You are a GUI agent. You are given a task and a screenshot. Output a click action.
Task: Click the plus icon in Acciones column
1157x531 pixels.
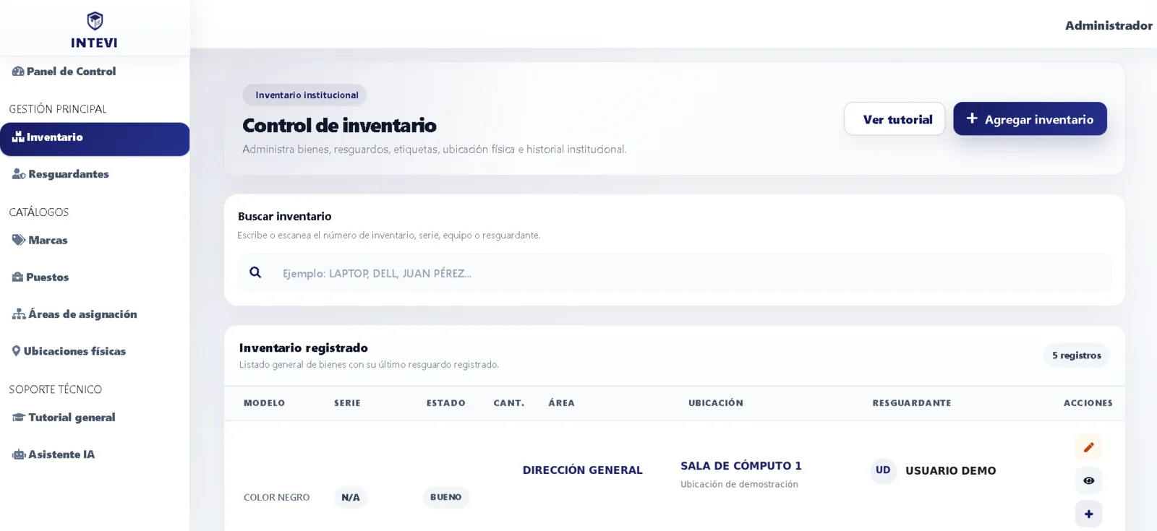tap(1088, 514)
